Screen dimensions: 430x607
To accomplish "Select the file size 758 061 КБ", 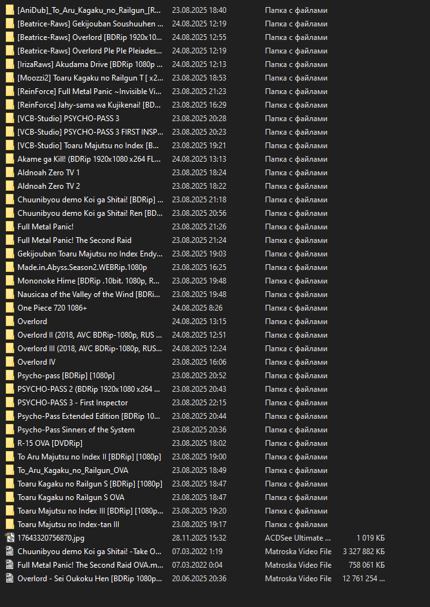I will (366, 565).
